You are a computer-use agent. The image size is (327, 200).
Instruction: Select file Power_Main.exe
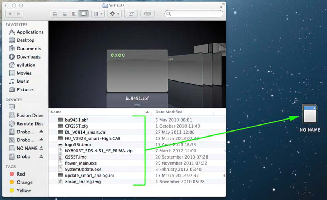pyautogui.click(x=81, y=163)
